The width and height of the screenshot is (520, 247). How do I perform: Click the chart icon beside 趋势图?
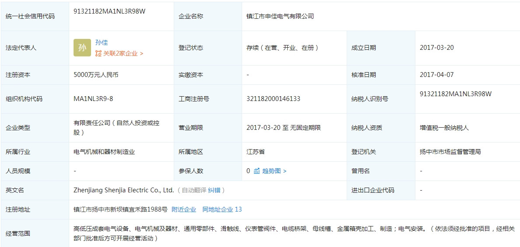[x=257, y=171]
